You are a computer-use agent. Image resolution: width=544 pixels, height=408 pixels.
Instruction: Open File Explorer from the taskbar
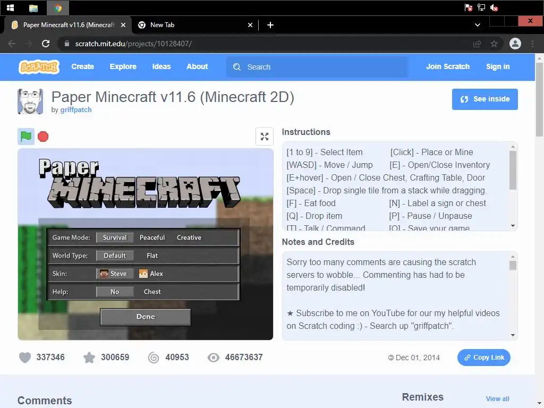33,8
